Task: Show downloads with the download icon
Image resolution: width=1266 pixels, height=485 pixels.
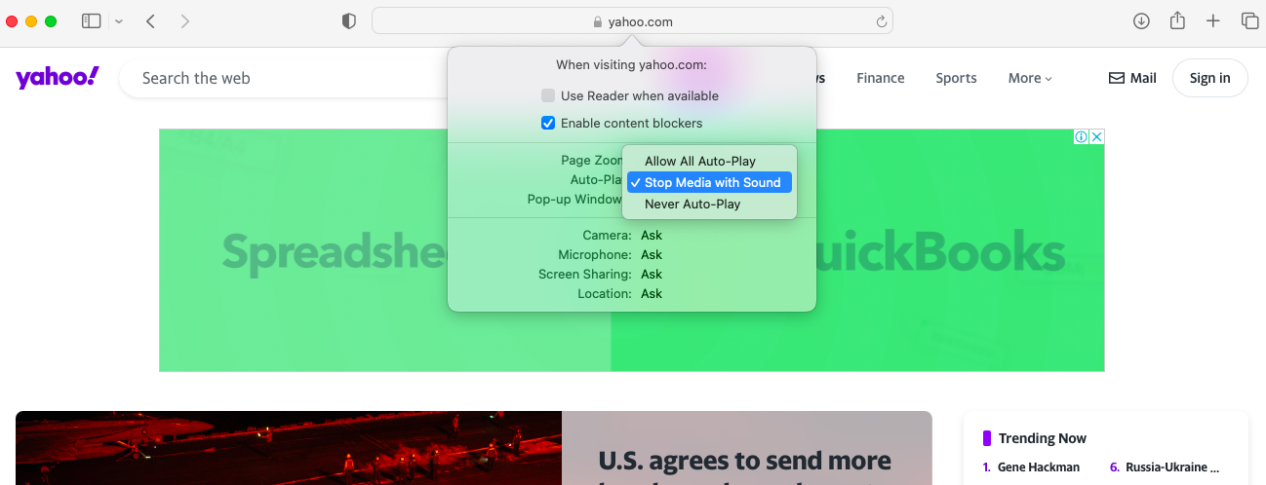Action: [x=1141, y=20]
